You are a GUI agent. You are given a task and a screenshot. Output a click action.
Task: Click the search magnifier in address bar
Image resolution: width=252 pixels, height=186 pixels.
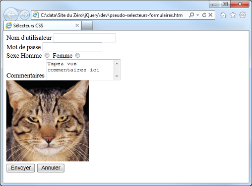point(192,15)
